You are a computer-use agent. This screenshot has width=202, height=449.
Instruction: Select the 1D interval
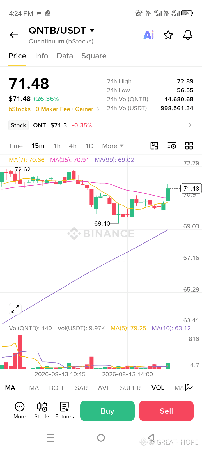pyautogui.click(x=89, y=146)
